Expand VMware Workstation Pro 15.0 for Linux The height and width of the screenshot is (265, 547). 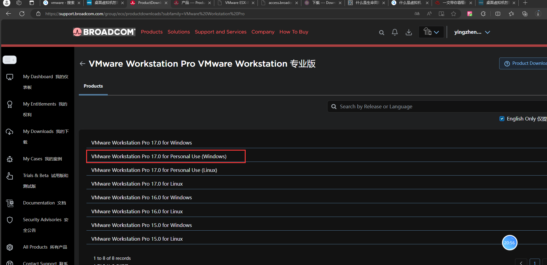(317, 239)
